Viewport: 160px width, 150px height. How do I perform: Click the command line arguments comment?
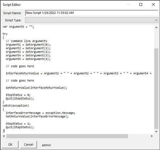coord(26,41)
